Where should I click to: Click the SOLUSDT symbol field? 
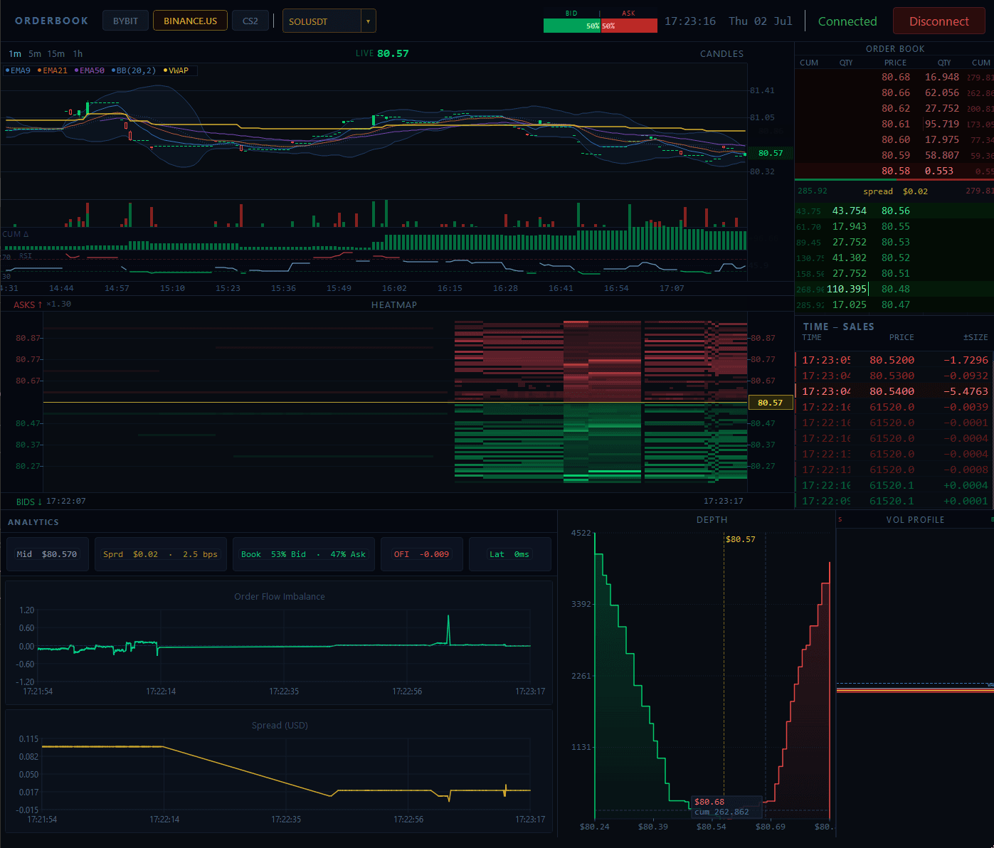(x=322, y=21)
